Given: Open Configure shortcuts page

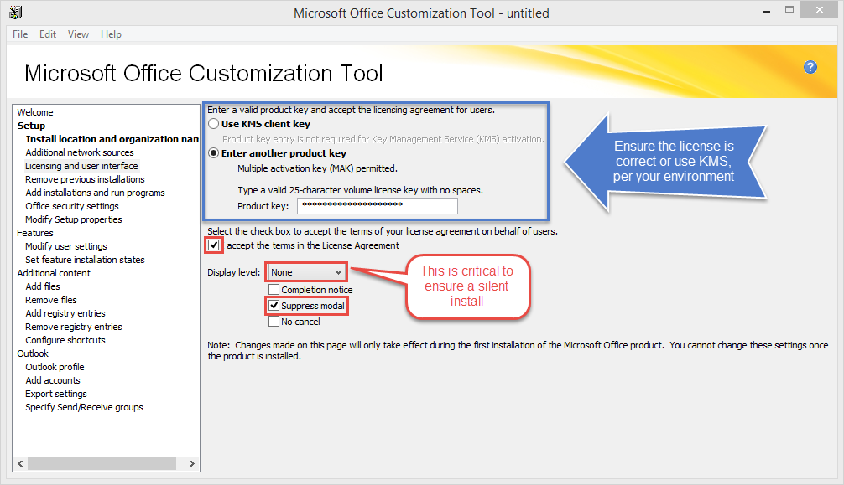Looking at the screenshot, I should [65, 340].
